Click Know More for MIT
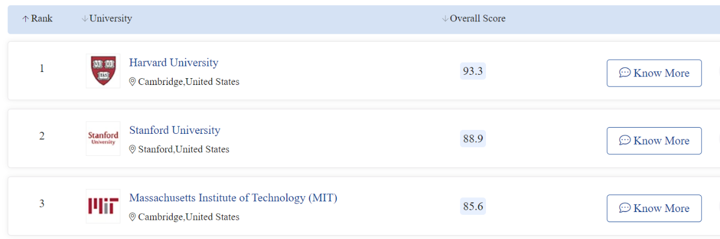Screen dimensions: 720x239 [x=654, y=208]
